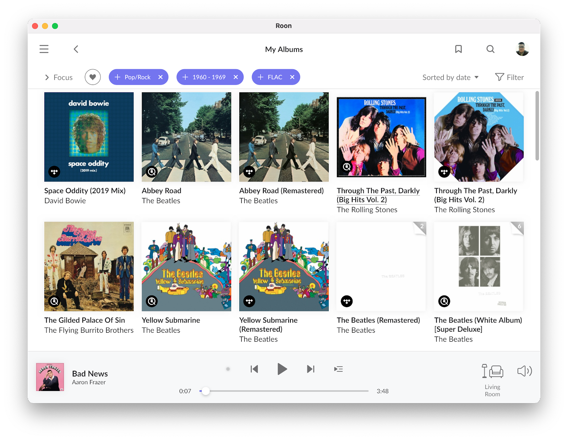Screen dimensions: 568x440
Task: Click the 1960 - 1969 filter chip label
Action: tap(209, 77)
